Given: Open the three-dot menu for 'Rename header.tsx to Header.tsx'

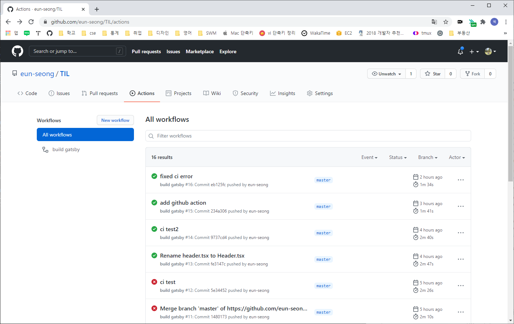Looking at the screenshot, I should pyautogui.click(x=461, y=259).
